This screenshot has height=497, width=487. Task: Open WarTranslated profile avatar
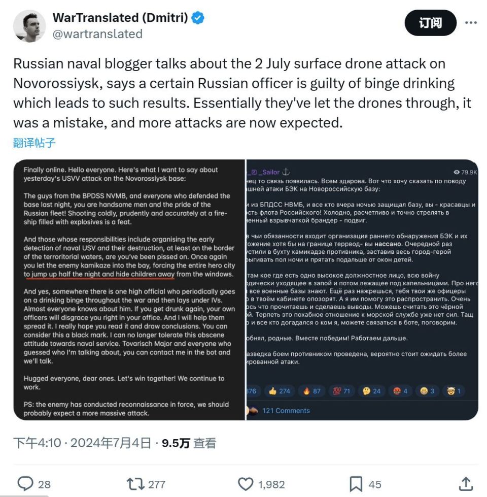coord(30,25)
